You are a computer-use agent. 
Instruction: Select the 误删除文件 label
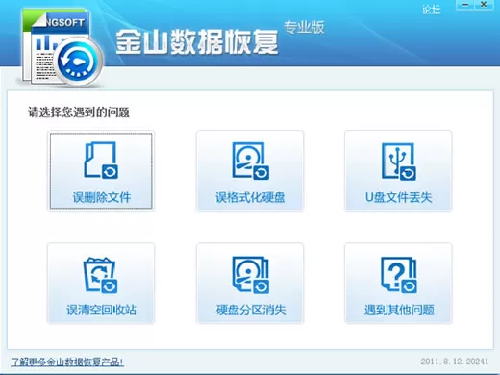(102, 197)
